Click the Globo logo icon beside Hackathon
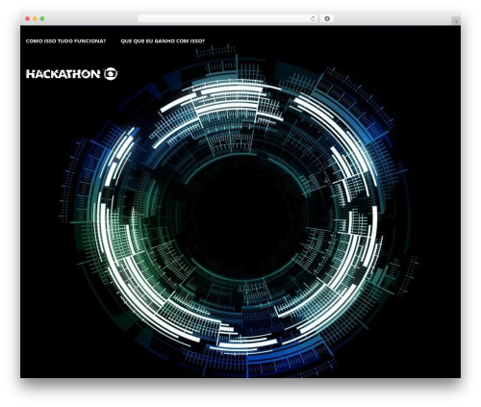 (111, 74)
